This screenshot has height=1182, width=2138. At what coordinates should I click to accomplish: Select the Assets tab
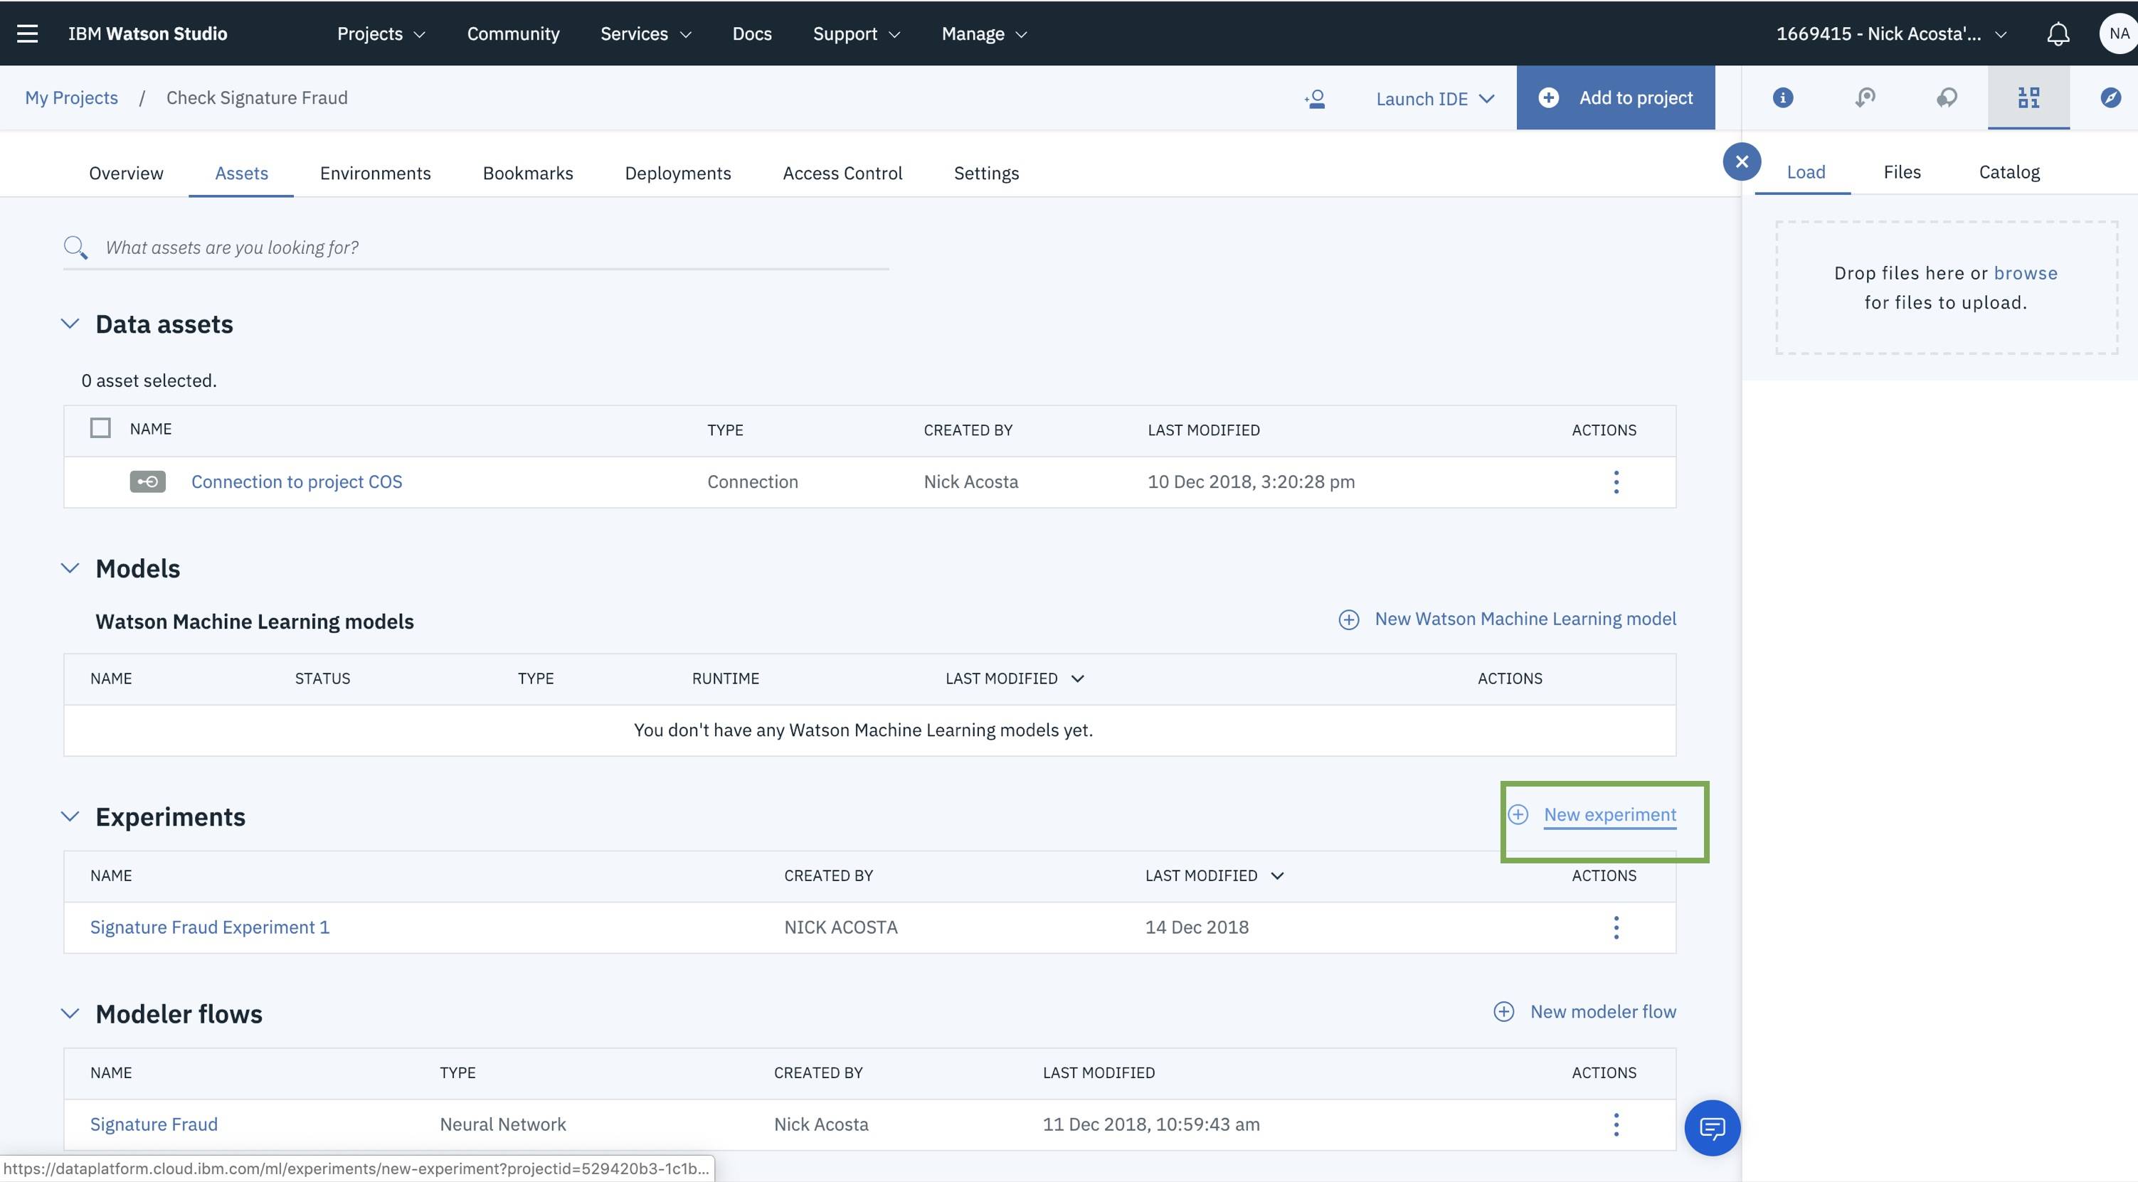[x=241, y=173]
